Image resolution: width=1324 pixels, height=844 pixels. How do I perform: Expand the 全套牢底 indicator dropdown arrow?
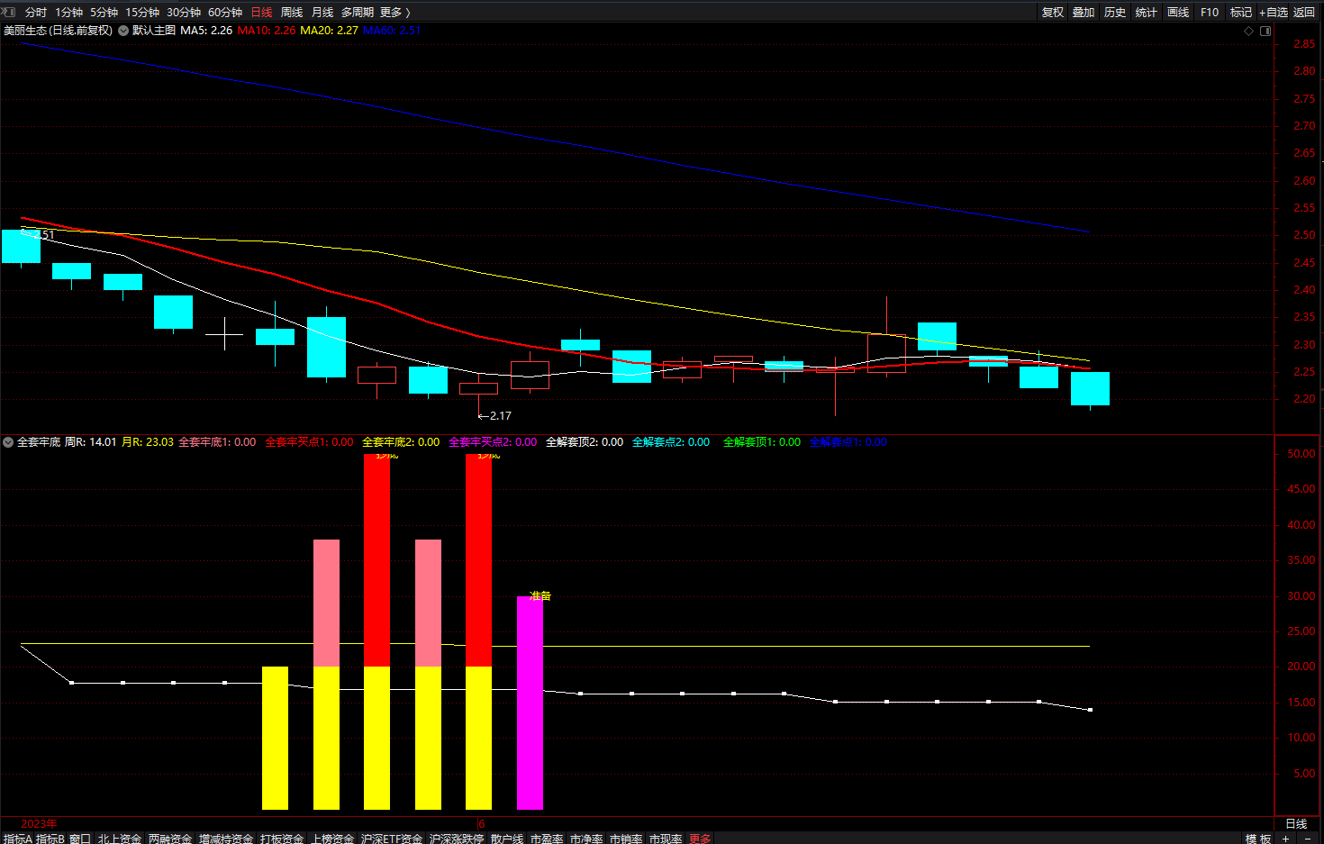click(8, 442)
